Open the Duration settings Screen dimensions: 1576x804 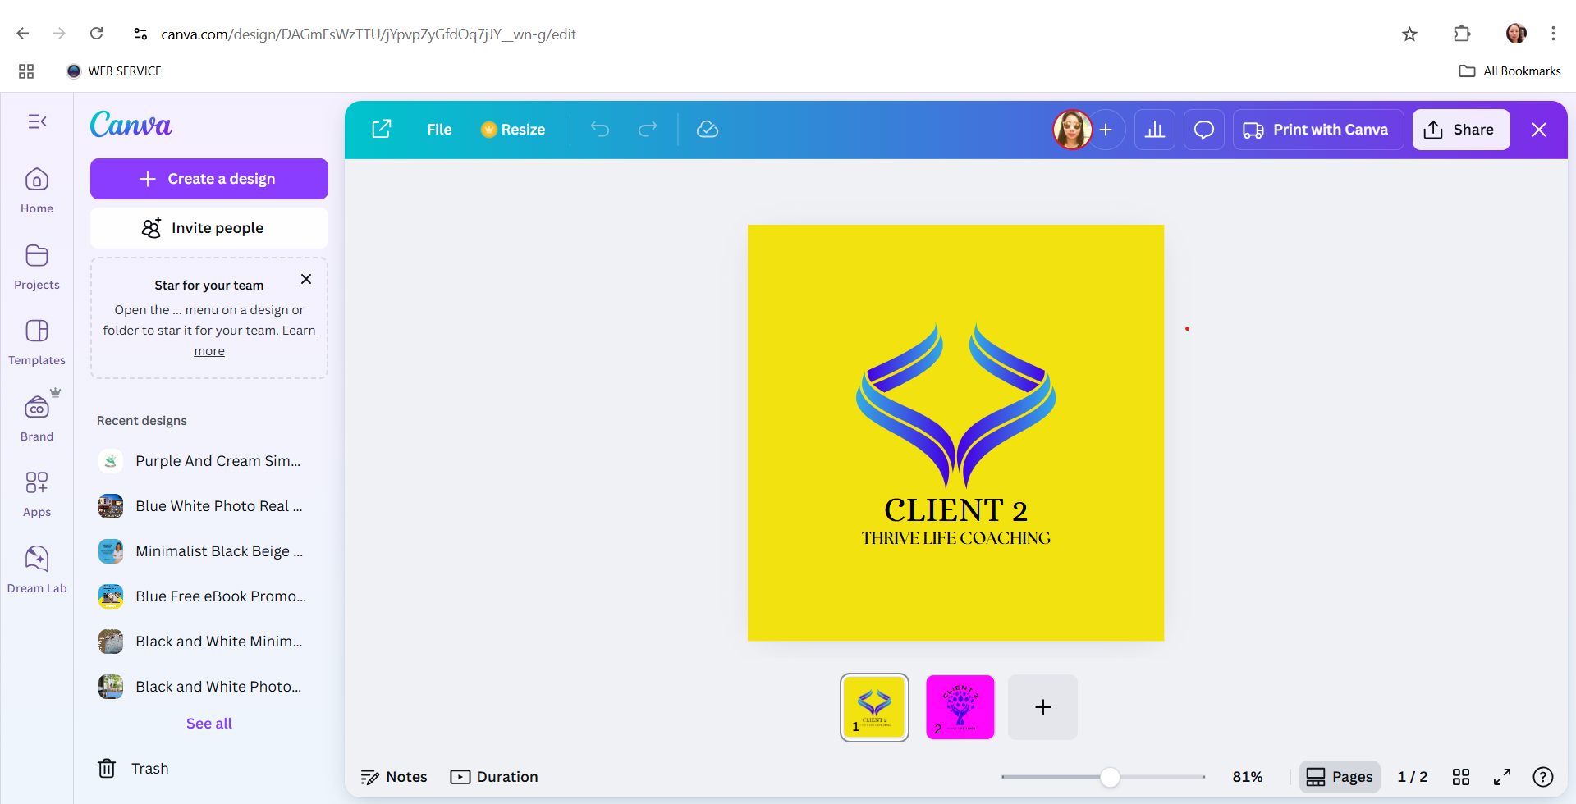[x=494, y=777]
